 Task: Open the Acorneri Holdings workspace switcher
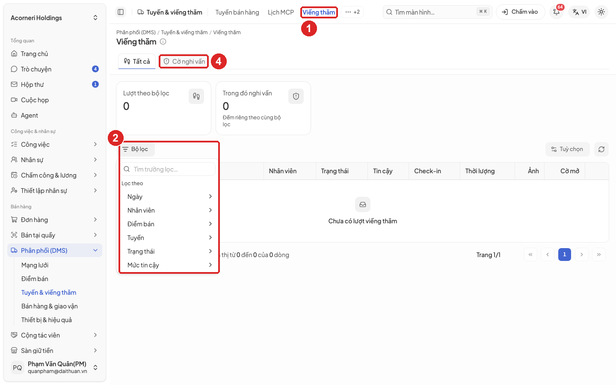coord(54,18)
